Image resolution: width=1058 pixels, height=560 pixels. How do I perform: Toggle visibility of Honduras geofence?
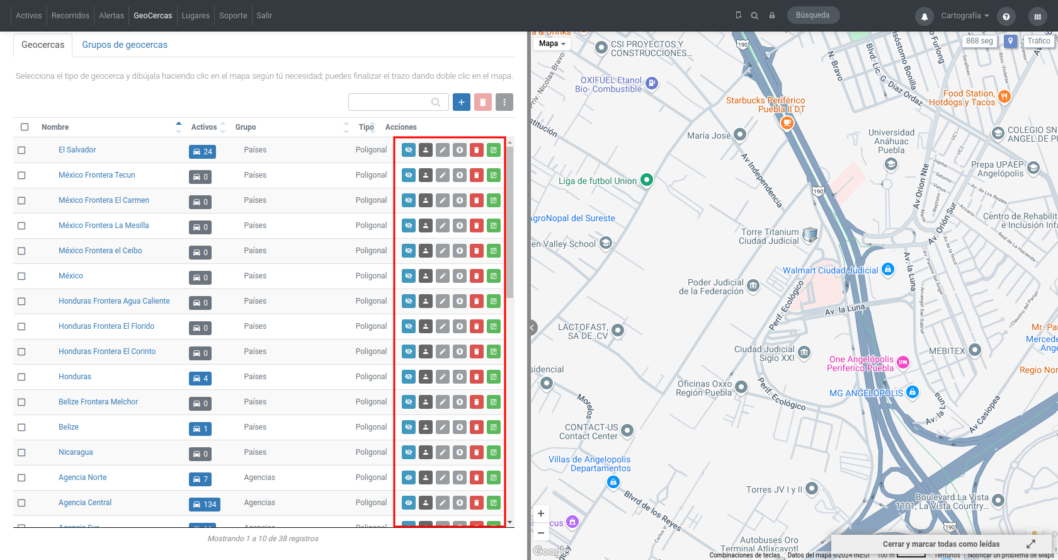click(409, 377)
